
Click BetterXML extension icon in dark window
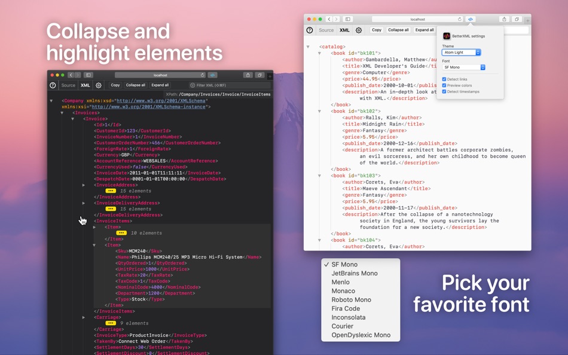pos(213,75)
